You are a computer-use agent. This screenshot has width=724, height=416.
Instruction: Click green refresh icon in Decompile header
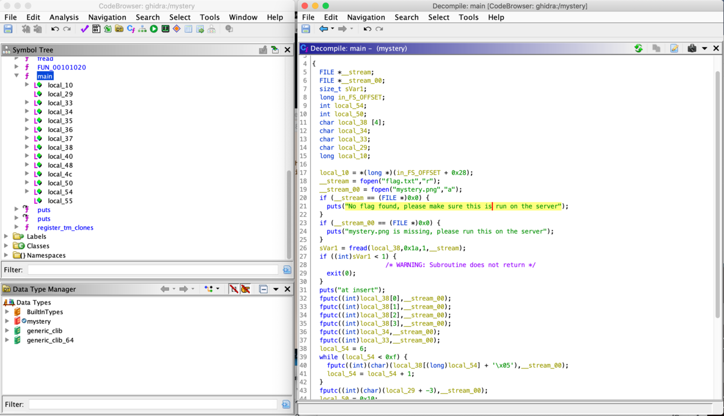(x=638, y=48)
